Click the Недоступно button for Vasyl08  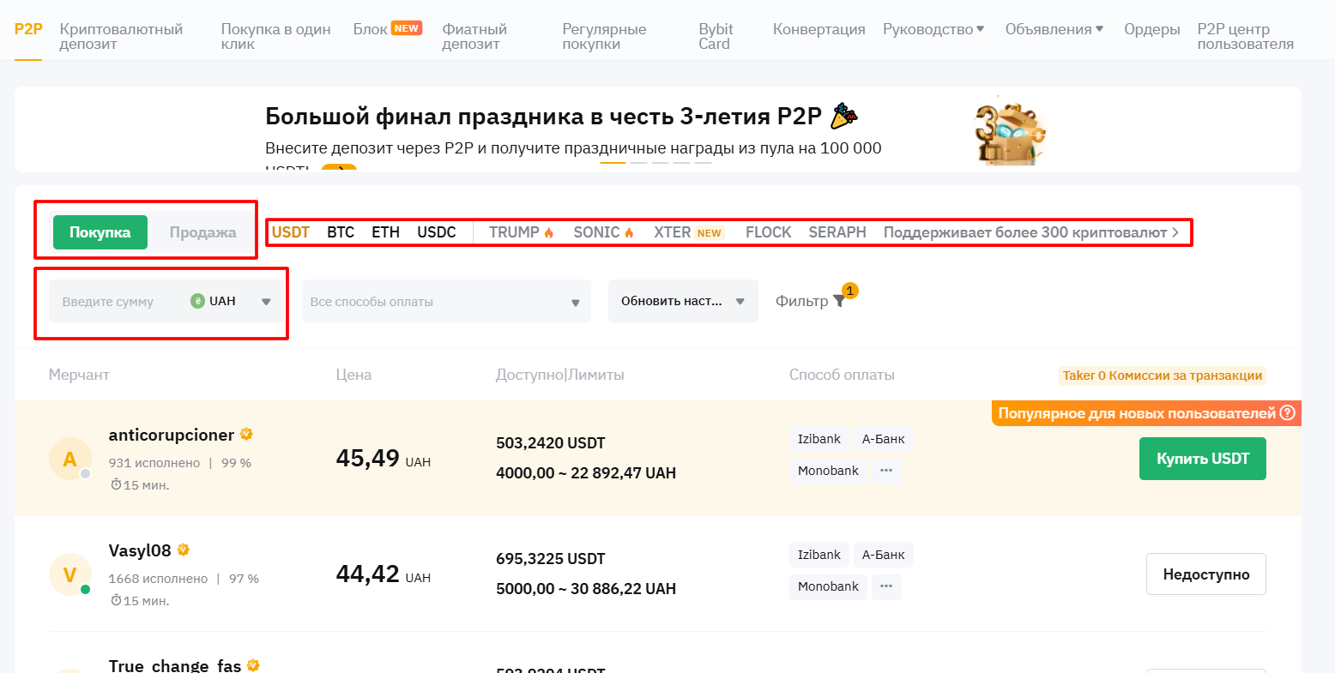(x=1206, y=574)
